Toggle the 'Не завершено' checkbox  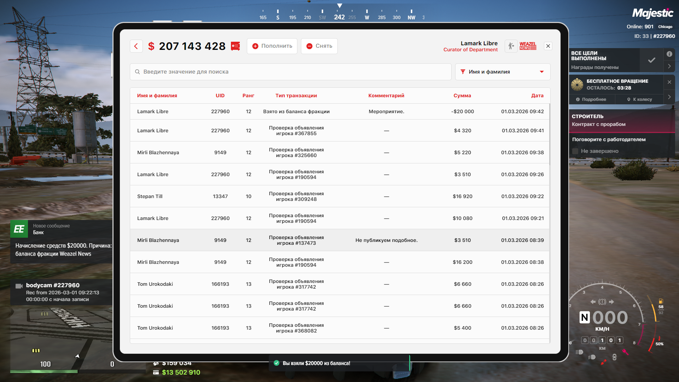click(x=575, y=151)
